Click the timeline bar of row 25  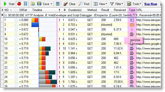pos(48,82)
